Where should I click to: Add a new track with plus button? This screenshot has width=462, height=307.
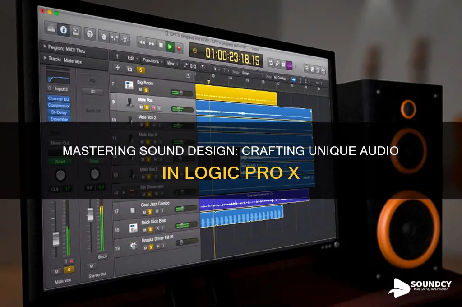click(118, 67)
